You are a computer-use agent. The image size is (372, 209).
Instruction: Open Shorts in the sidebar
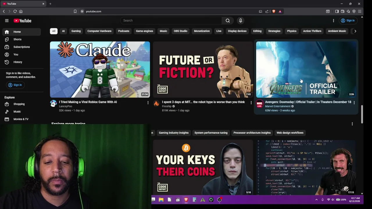click(x=22, y=39)
